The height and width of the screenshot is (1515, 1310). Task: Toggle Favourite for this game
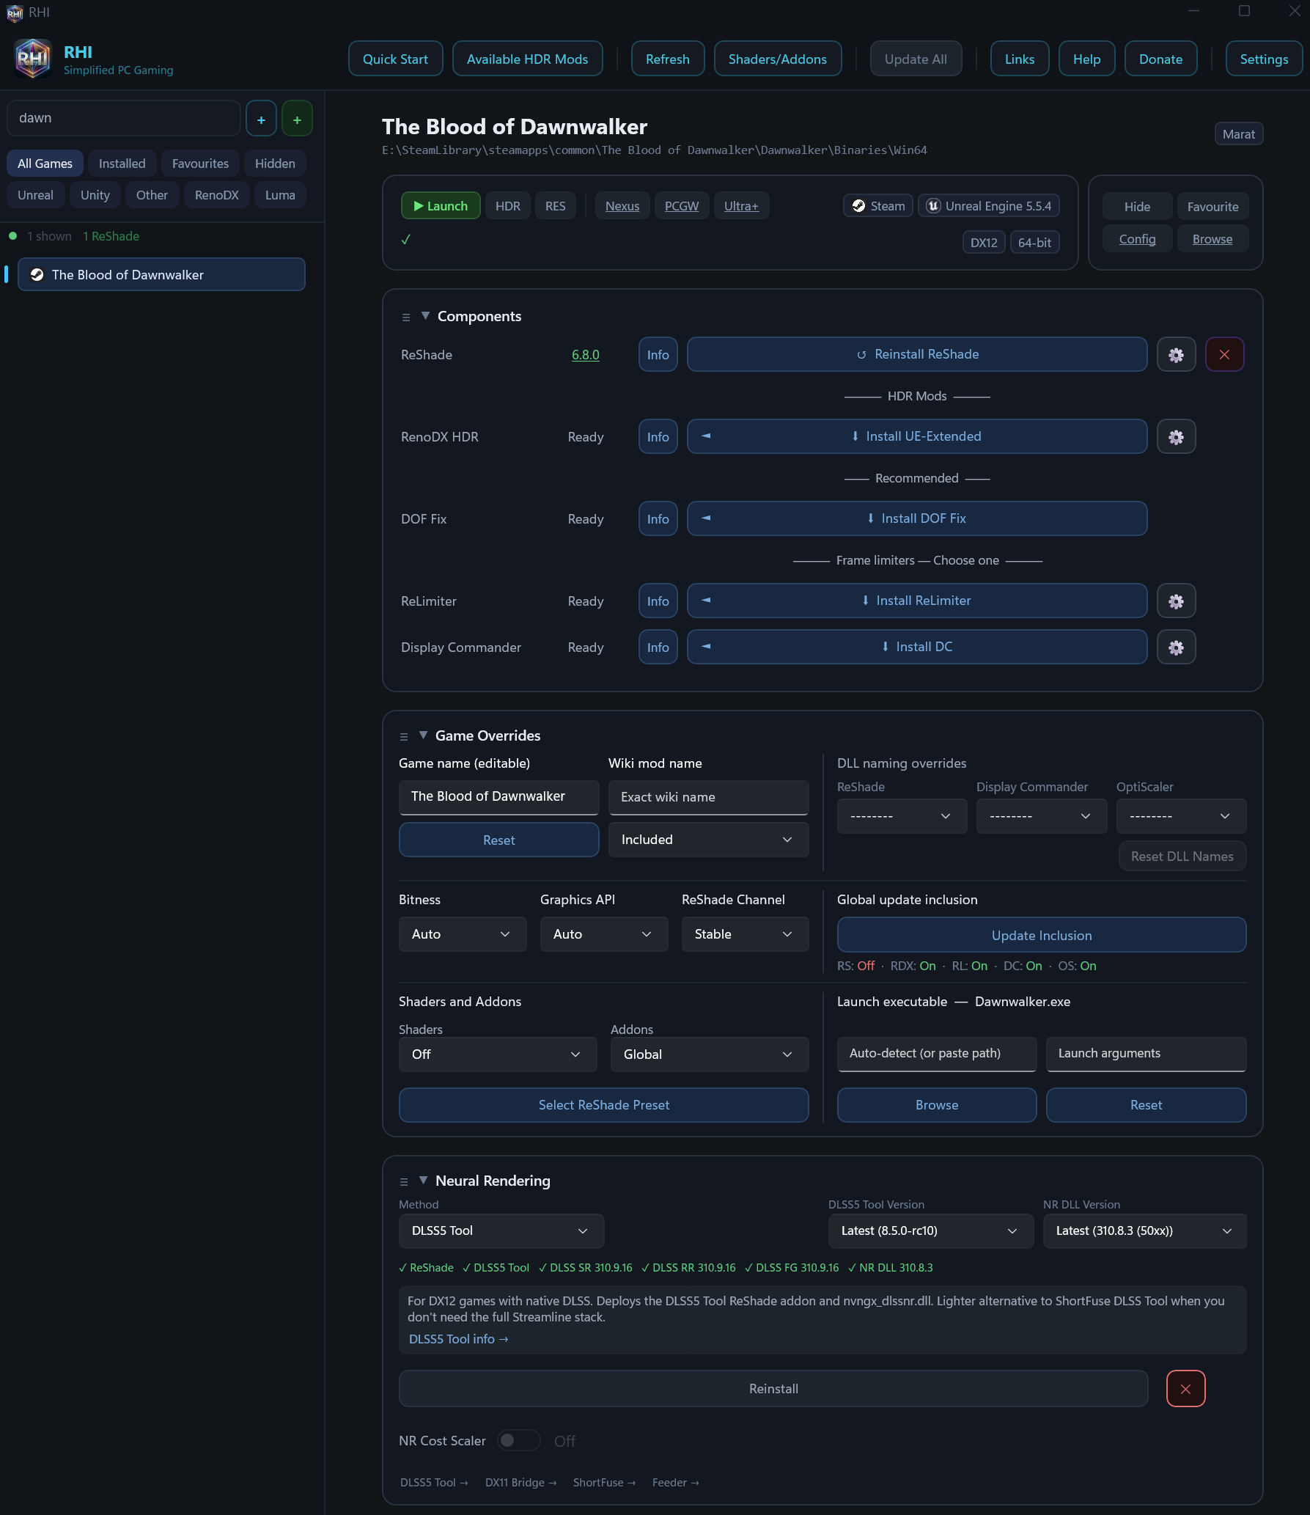pos(1213,207)
